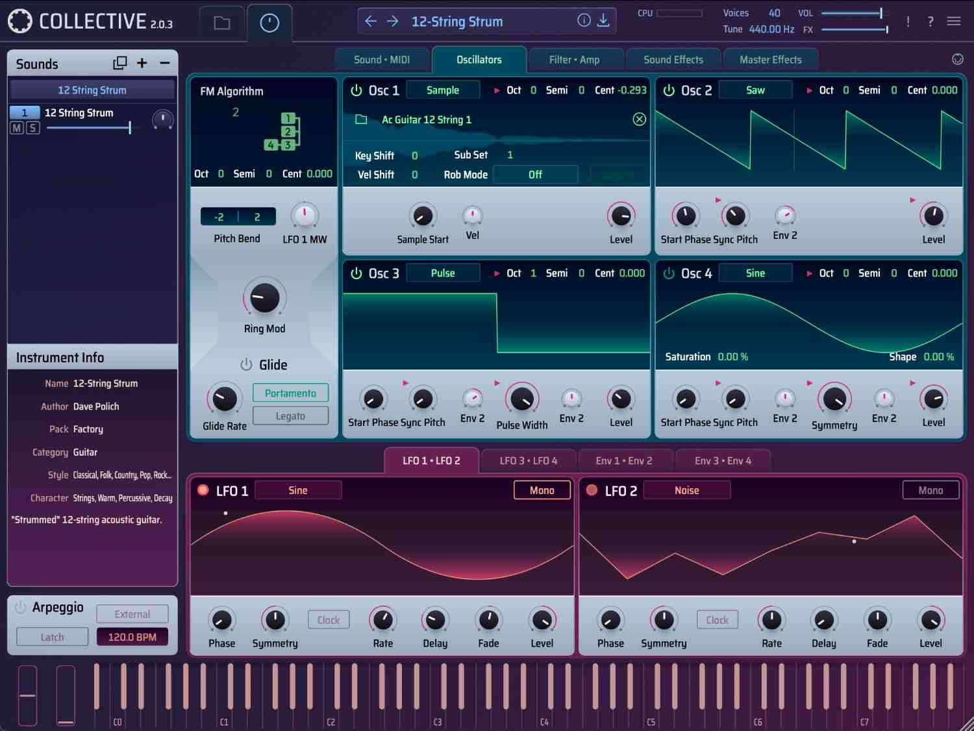The height and width of the screenshot is (731, 974).
Task: Mute the 12 String Strum layer
Action: point(17,128)
